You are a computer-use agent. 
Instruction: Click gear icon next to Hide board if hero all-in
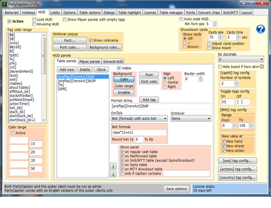(x=262, y=67)
